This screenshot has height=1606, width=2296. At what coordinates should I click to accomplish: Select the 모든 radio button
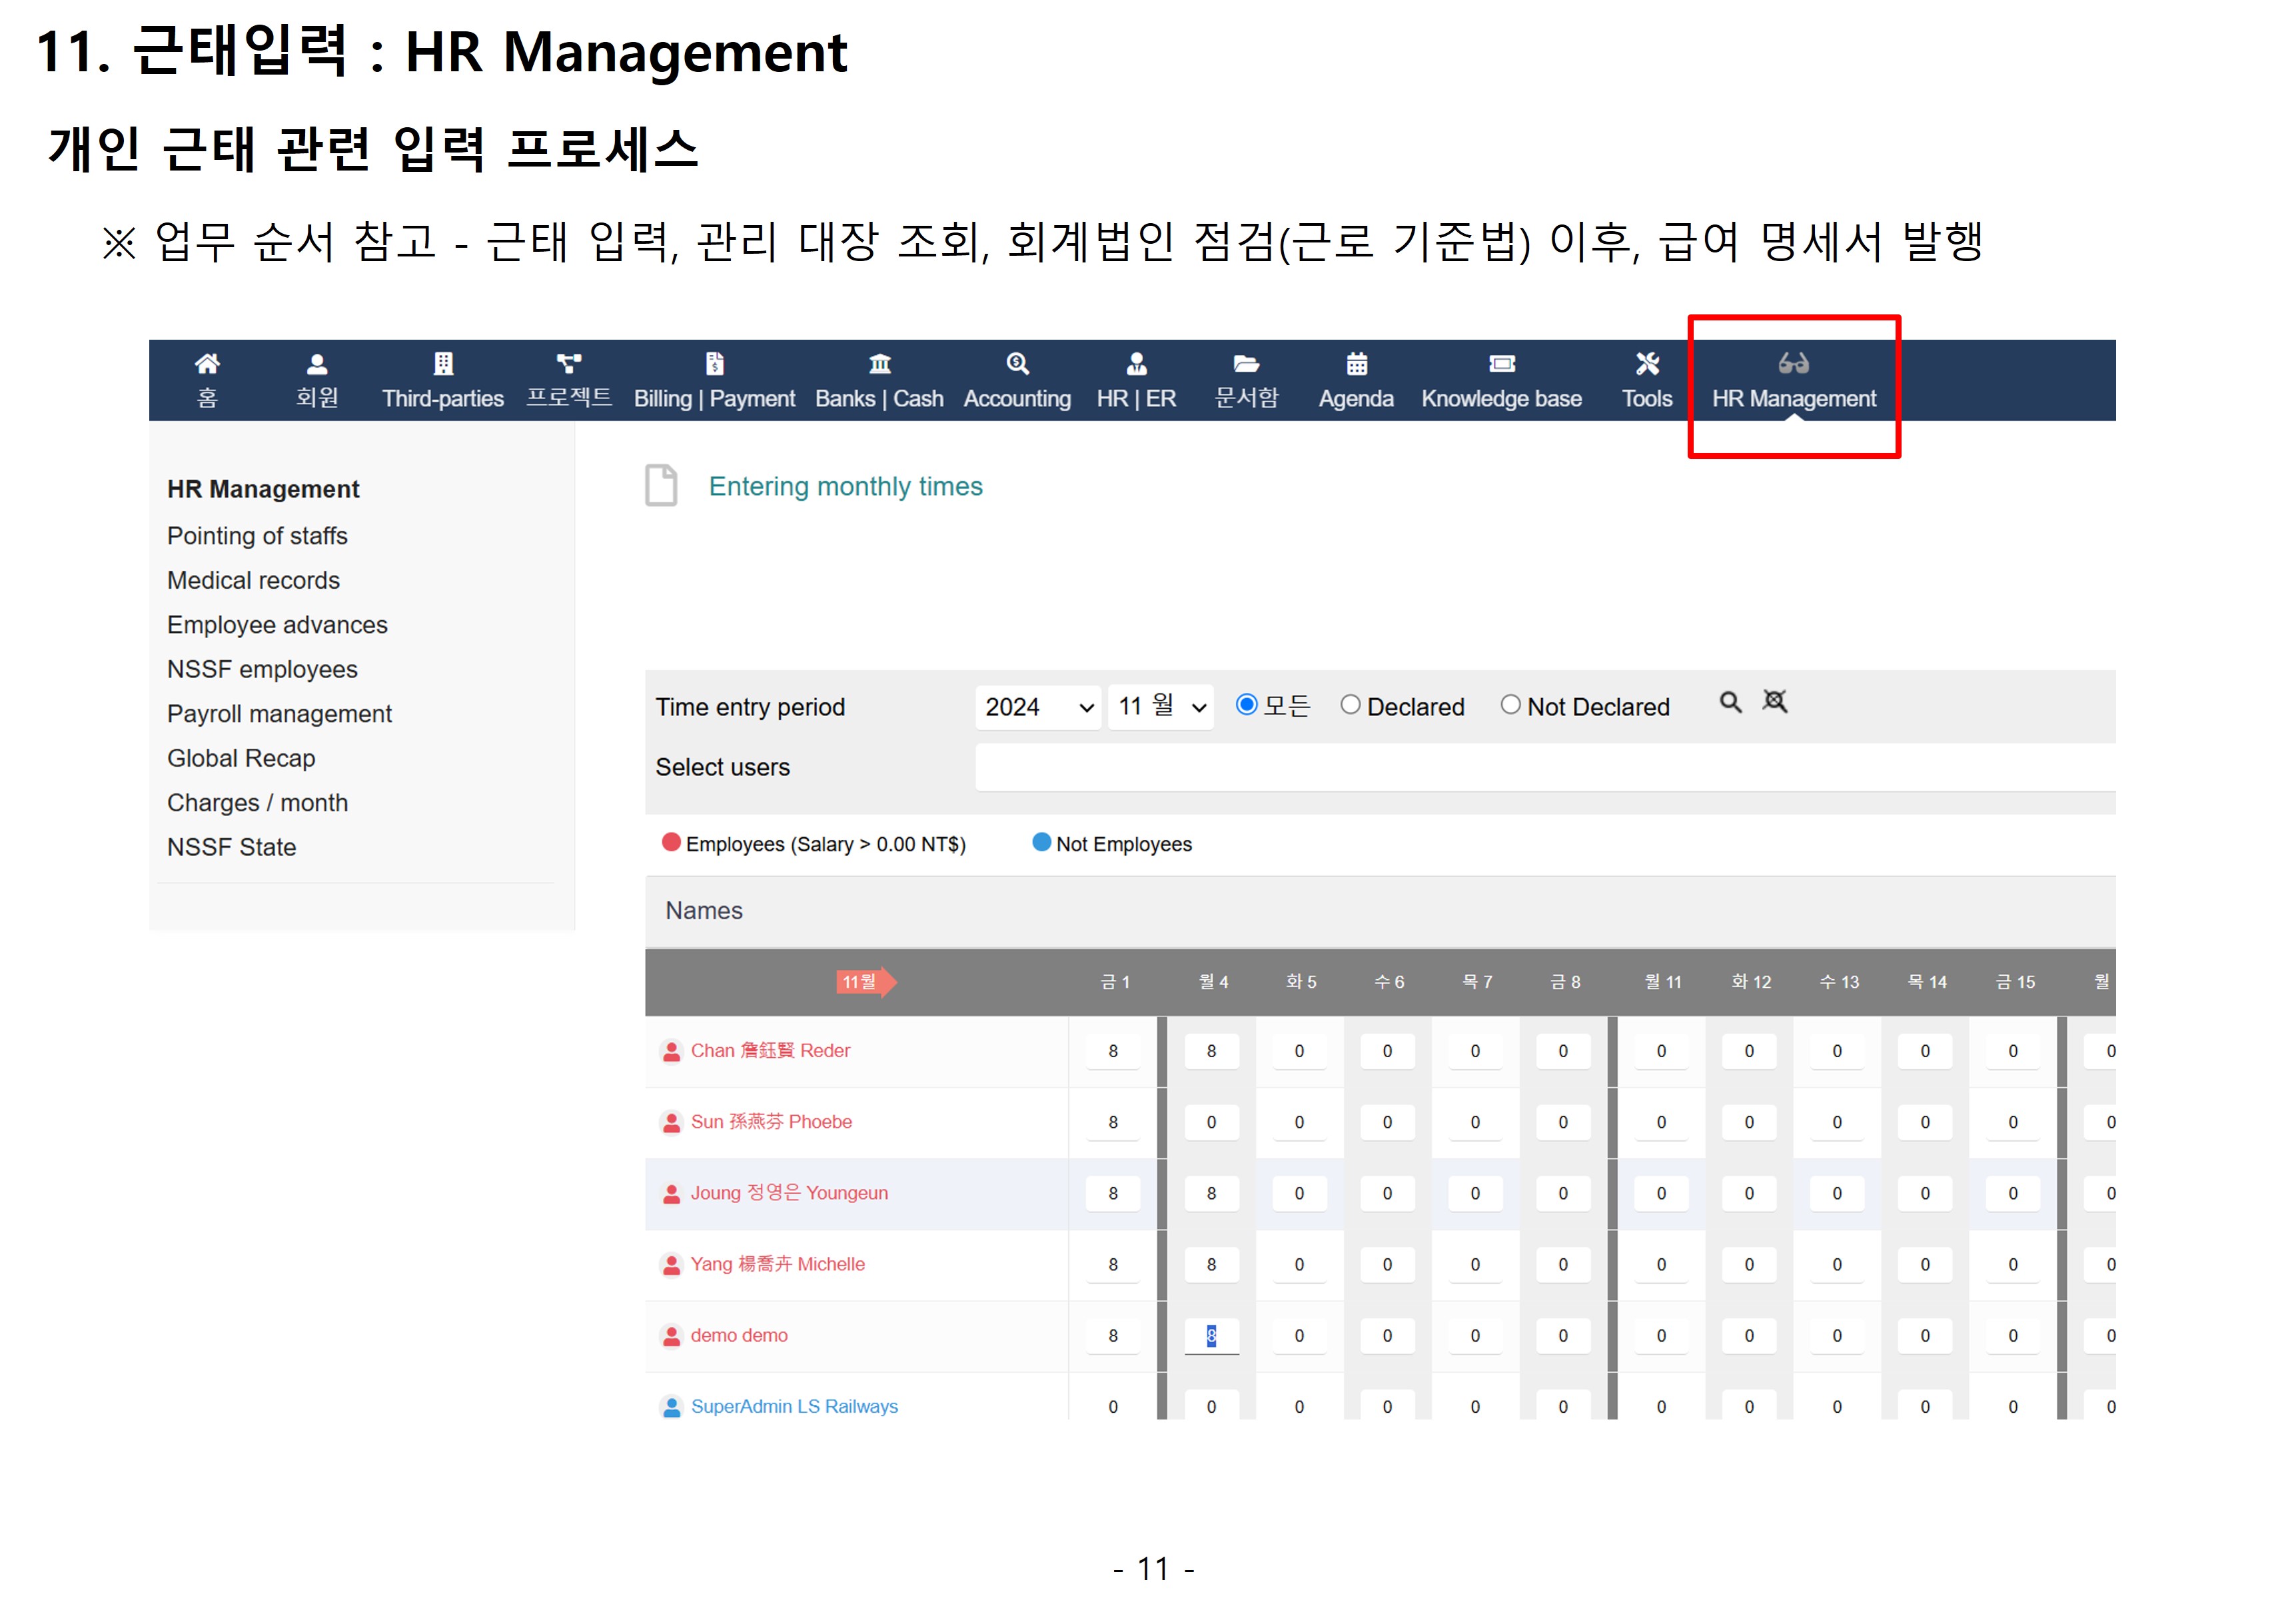pyautogui.click(x=1246, y=705)
